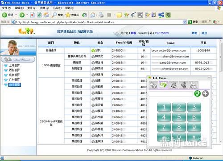223x161 pixels.
Task: Click the FreePP logo
Action: [27, 31]
